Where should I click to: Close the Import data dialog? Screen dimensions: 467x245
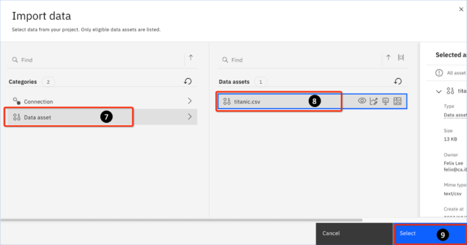pyautogui.click(x=461, y=9)
